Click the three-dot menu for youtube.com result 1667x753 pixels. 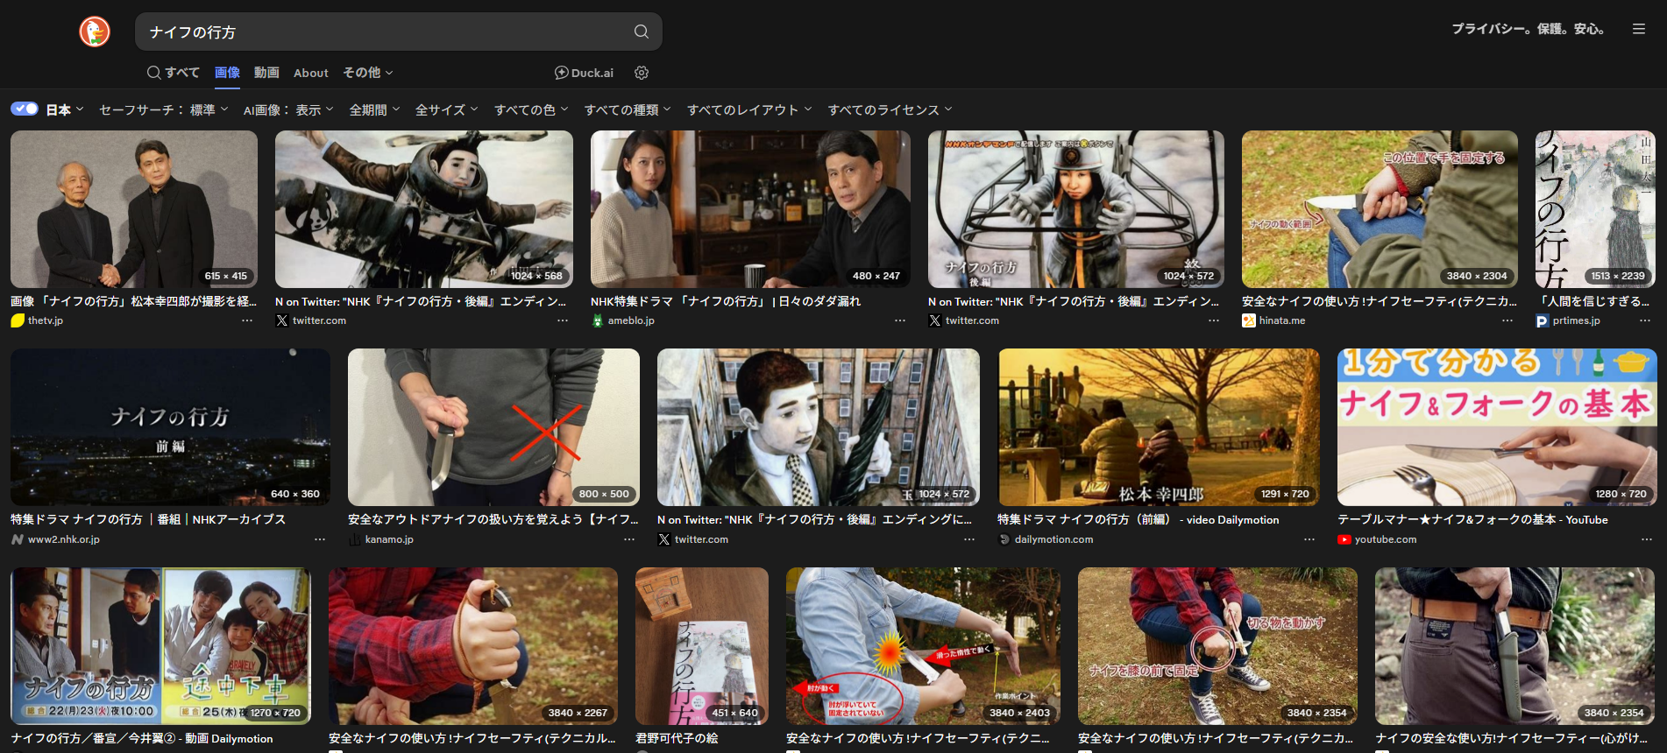point(1646,539)
